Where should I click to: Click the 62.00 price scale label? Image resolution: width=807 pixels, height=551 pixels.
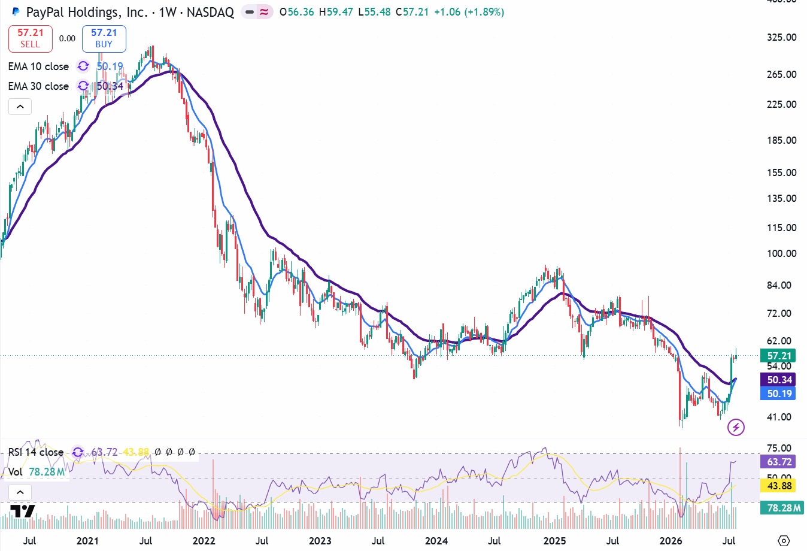(x=779, y=341)
